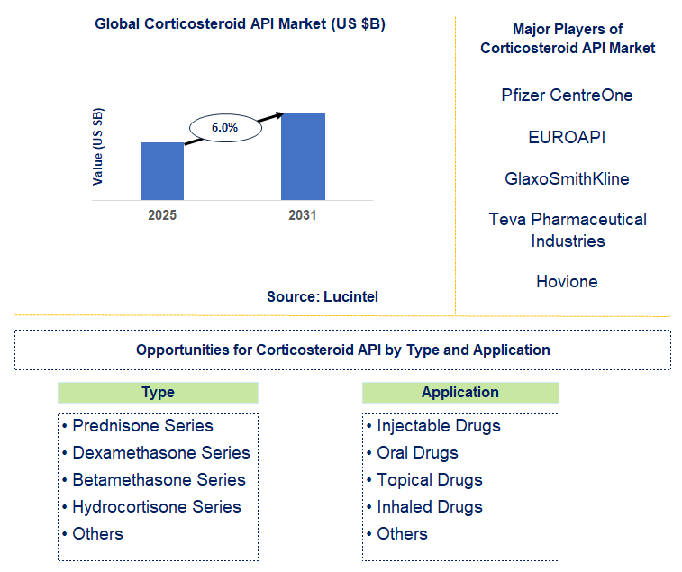Select 'EUROAPI' in major players list
Image resolution: width=682 pixels, height=572 pixels.
coord(568,137)
